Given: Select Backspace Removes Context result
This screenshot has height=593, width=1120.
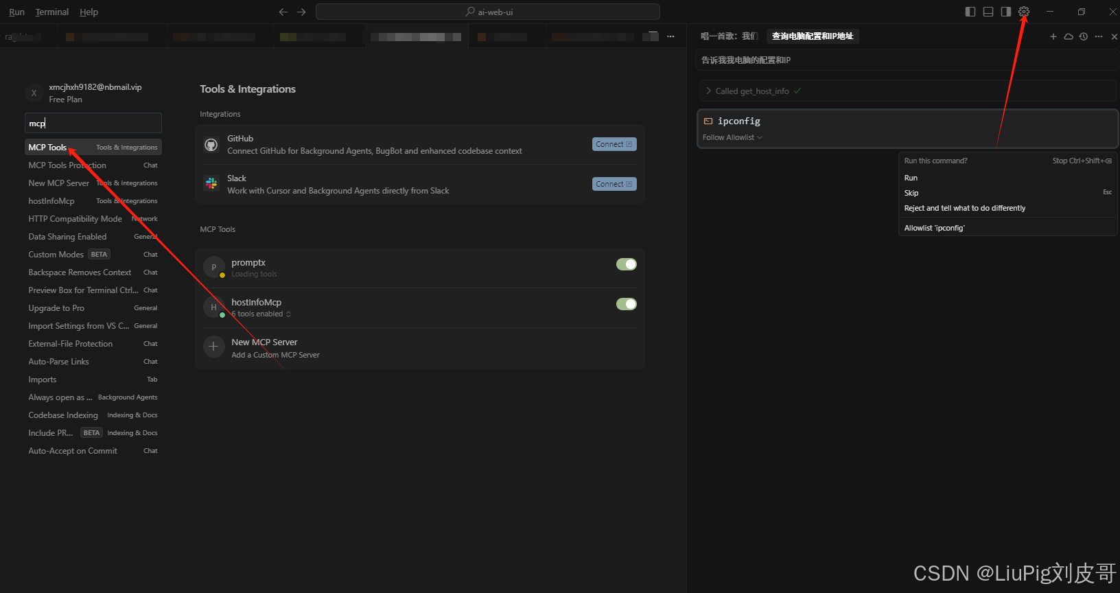Looking at the screenshot, I should (x=93, y=272).
